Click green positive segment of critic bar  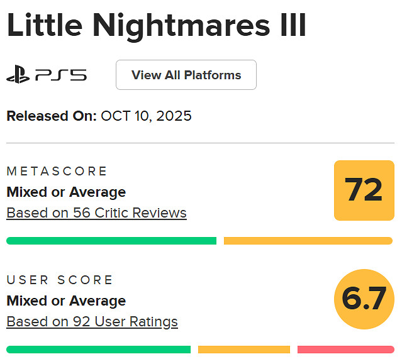[111, 241]
